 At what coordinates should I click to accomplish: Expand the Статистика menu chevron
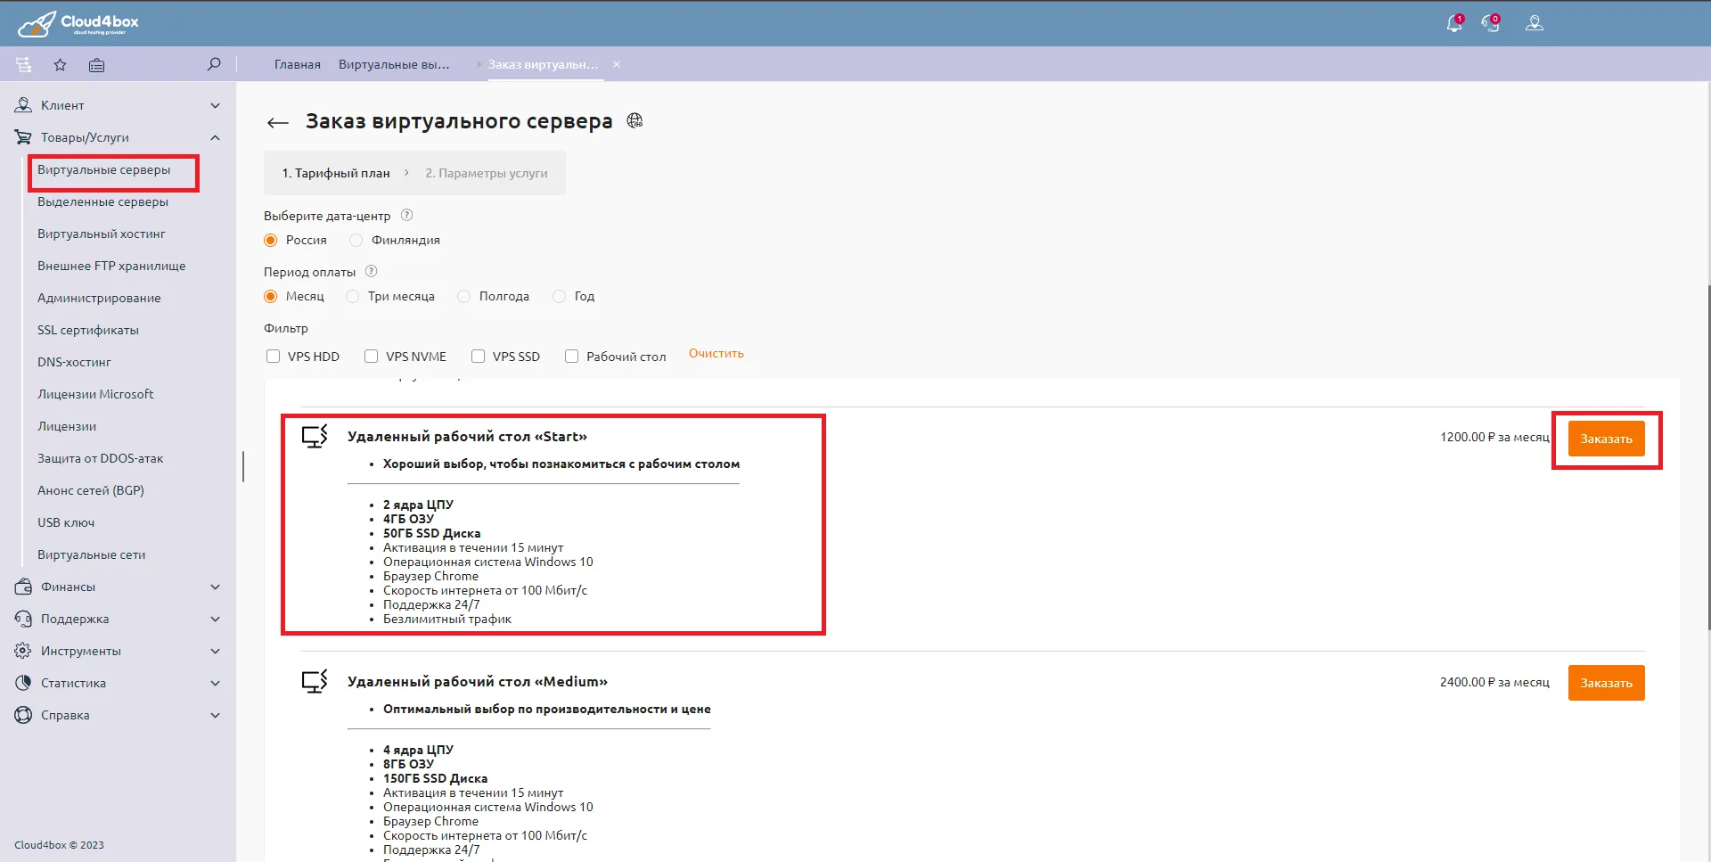(x=215, y=683)
